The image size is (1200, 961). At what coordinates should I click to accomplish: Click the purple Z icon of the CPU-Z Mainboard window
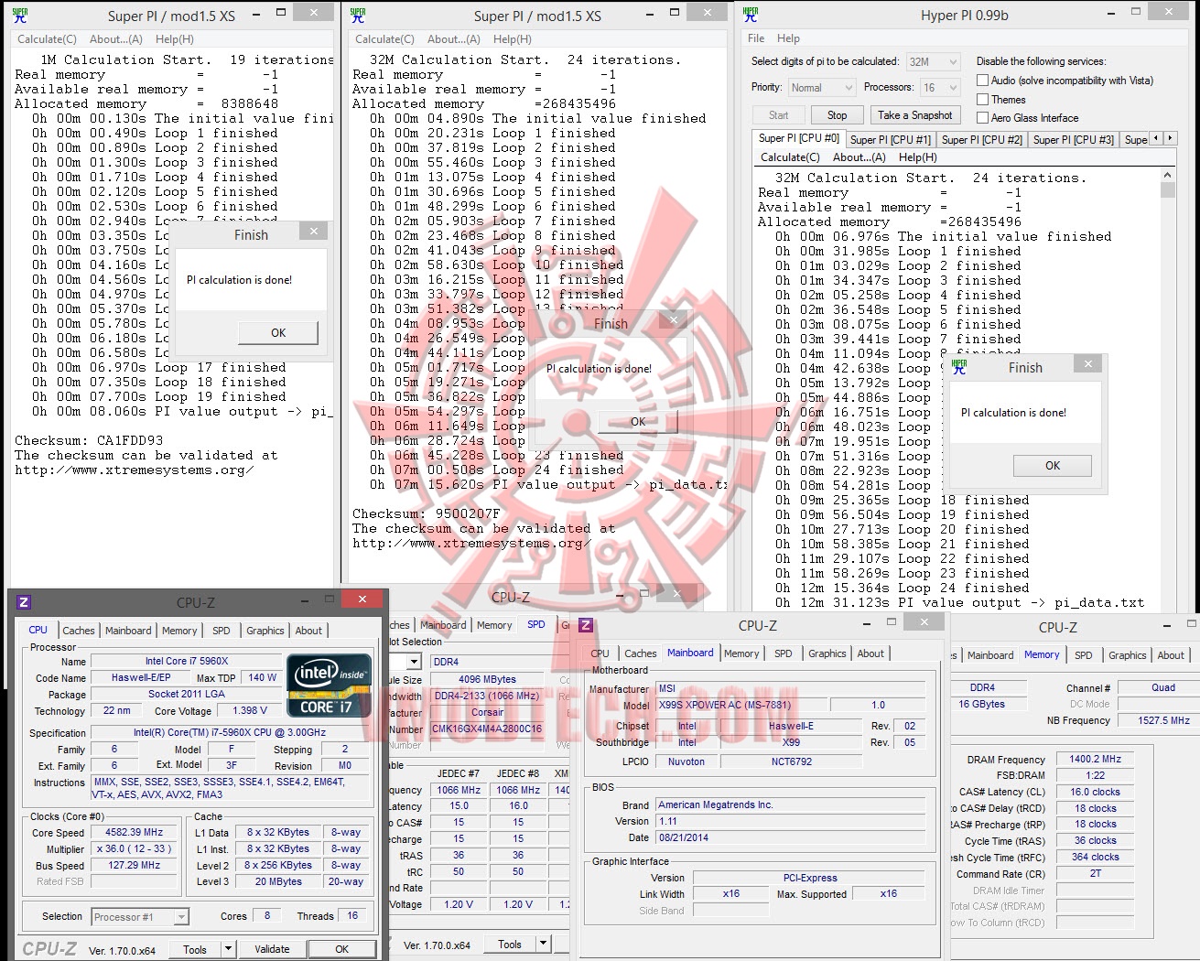click(586, 625)
